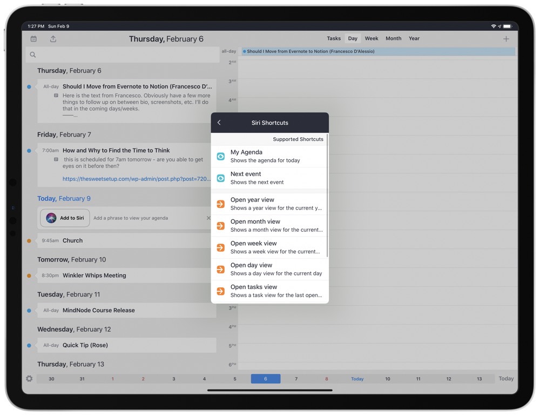
Task: Choose the Open month view shortcut
Action: tap(269, 225)
